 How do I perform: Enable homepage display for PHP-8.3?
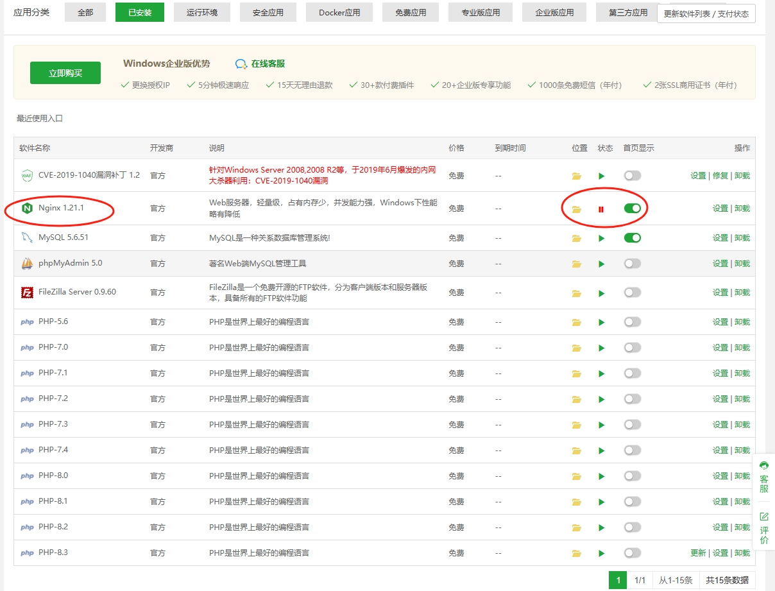(x=632, y=553)
